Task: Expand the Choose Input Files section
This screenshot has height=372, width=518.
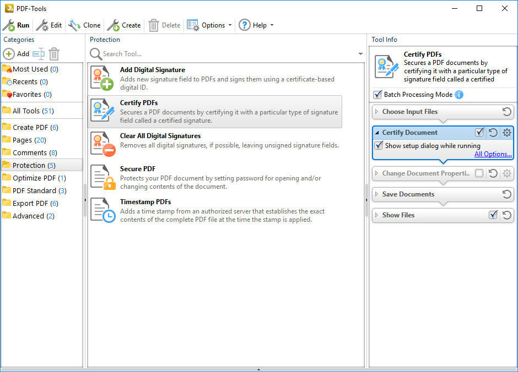Action: 377,112
